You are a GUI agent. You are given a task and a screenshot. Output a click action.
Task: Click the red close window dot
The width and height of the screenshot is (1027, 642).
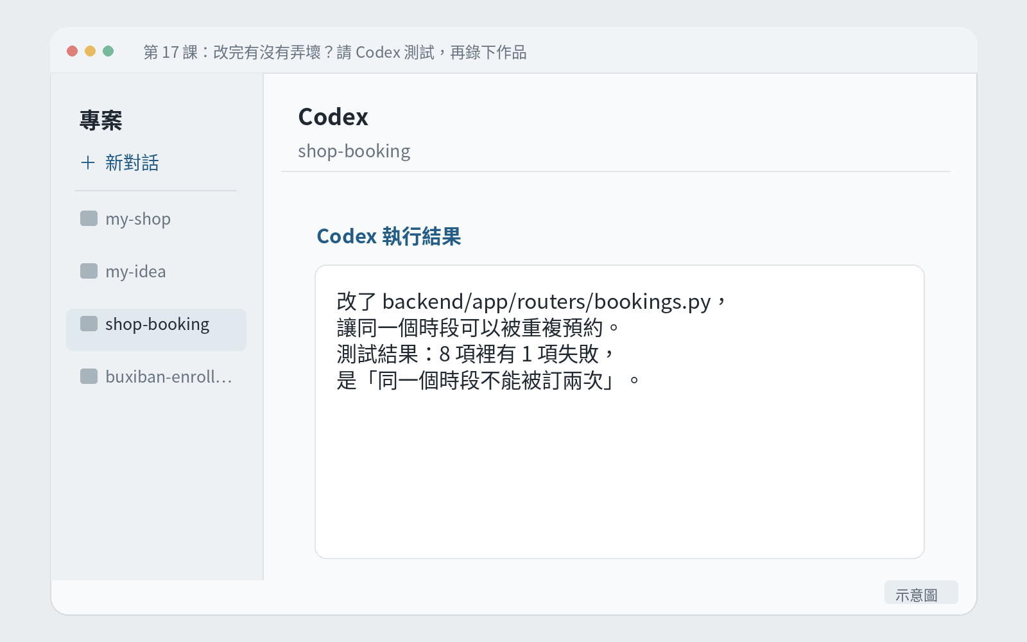coord(73,51)
